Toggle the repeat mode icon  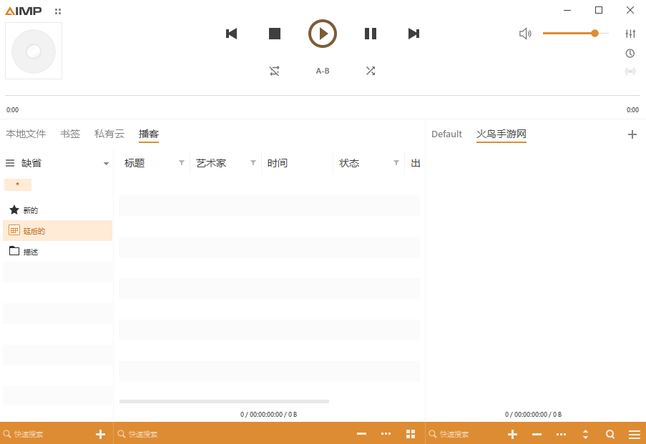click(x=275, y=71)
